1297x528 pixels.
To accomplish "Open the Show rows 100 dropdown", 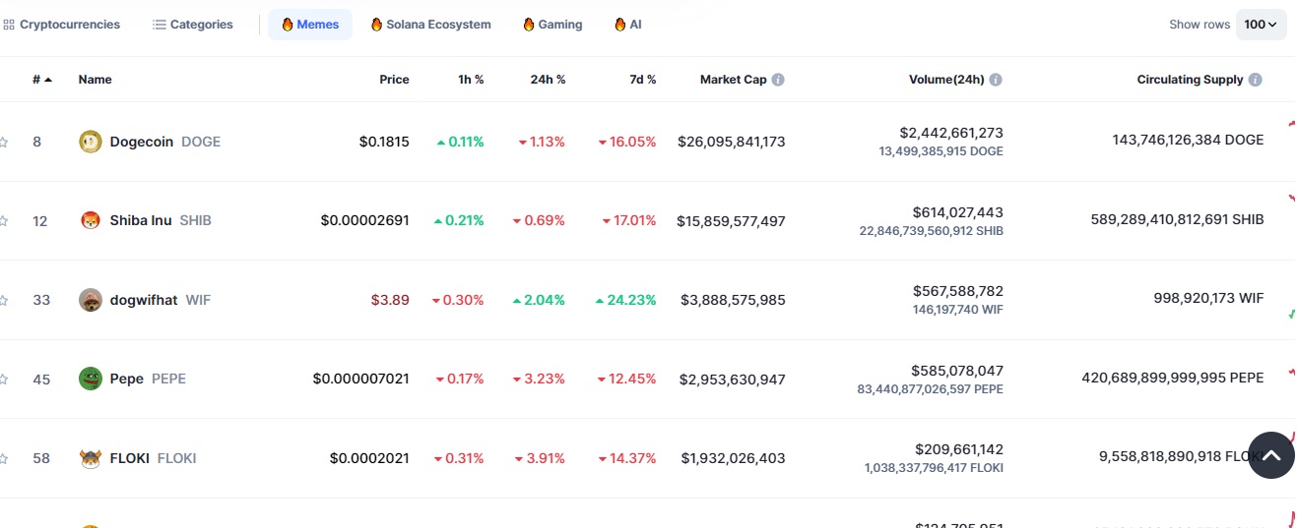I will [x=1261, y=25].
